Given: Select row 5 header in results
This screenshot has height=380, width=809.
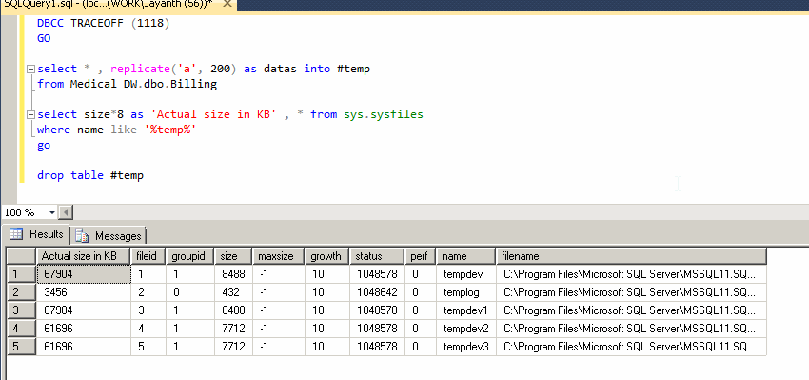Looking at the screenshot, I should pos(22,347).
